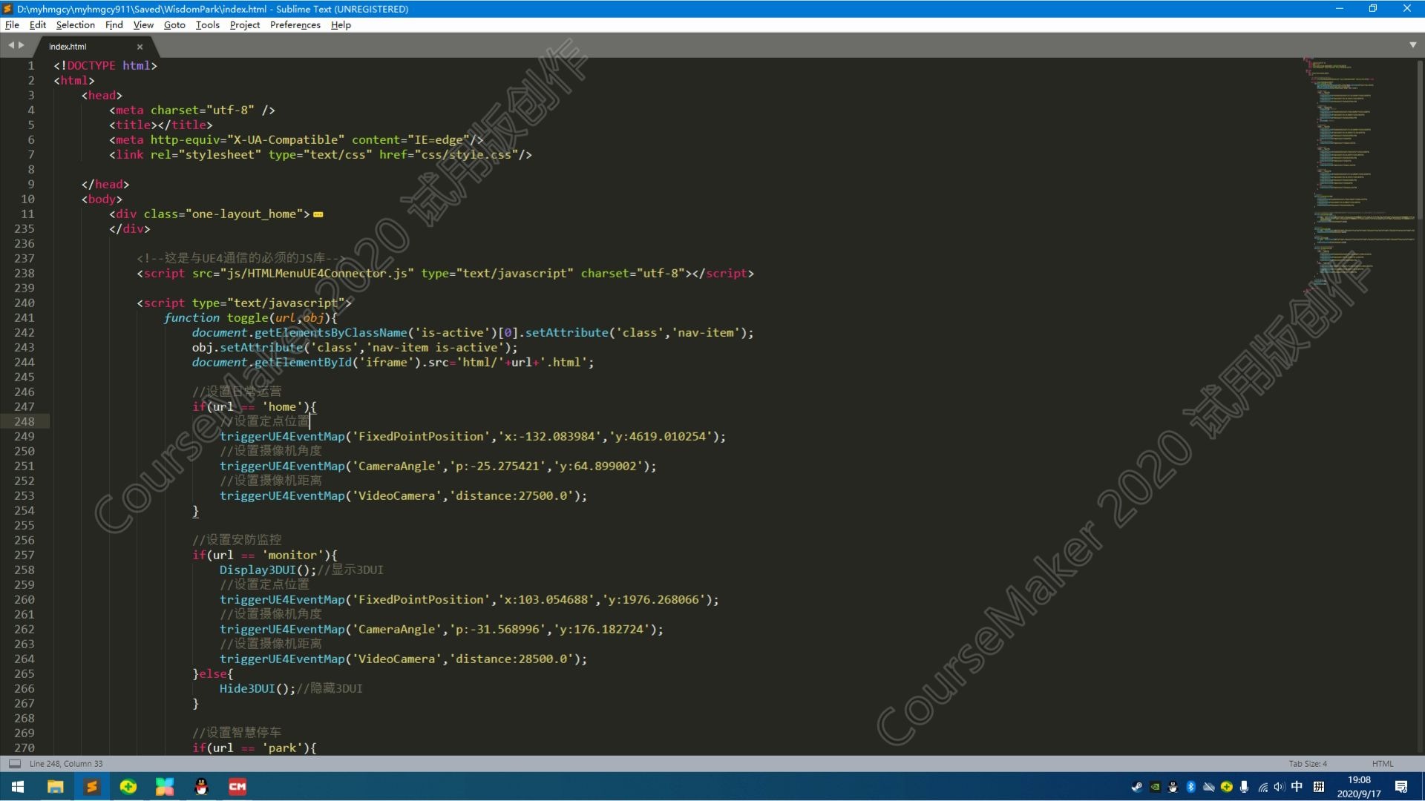
Task: Open Steam from the system tray
Action: tap(1136, 786)
